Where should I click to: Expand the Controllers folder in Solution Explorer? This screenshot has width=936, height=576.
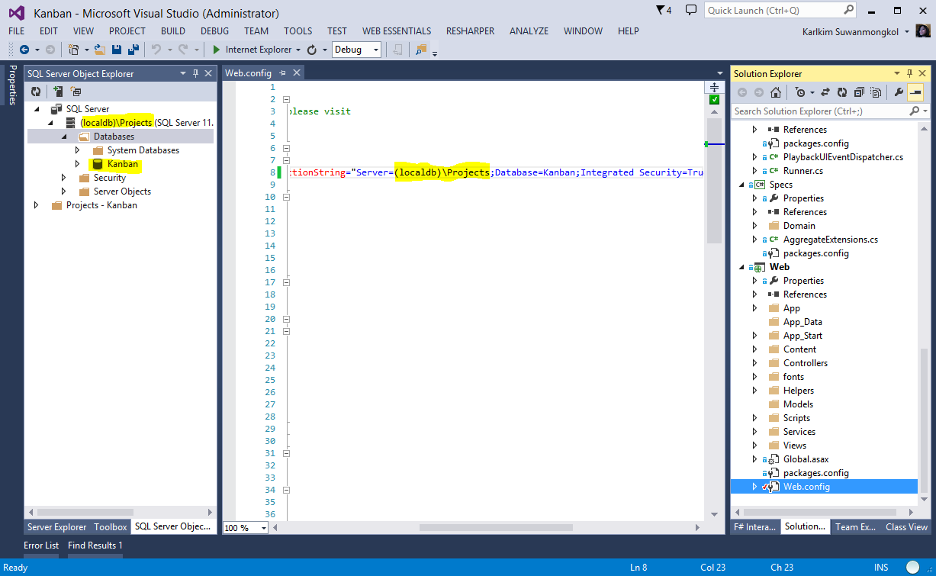click(x=755, y=363)
